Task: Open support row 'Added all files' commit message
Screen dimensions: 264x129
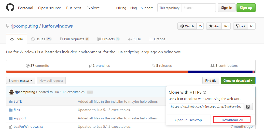Action: click(x=118, y=118)
